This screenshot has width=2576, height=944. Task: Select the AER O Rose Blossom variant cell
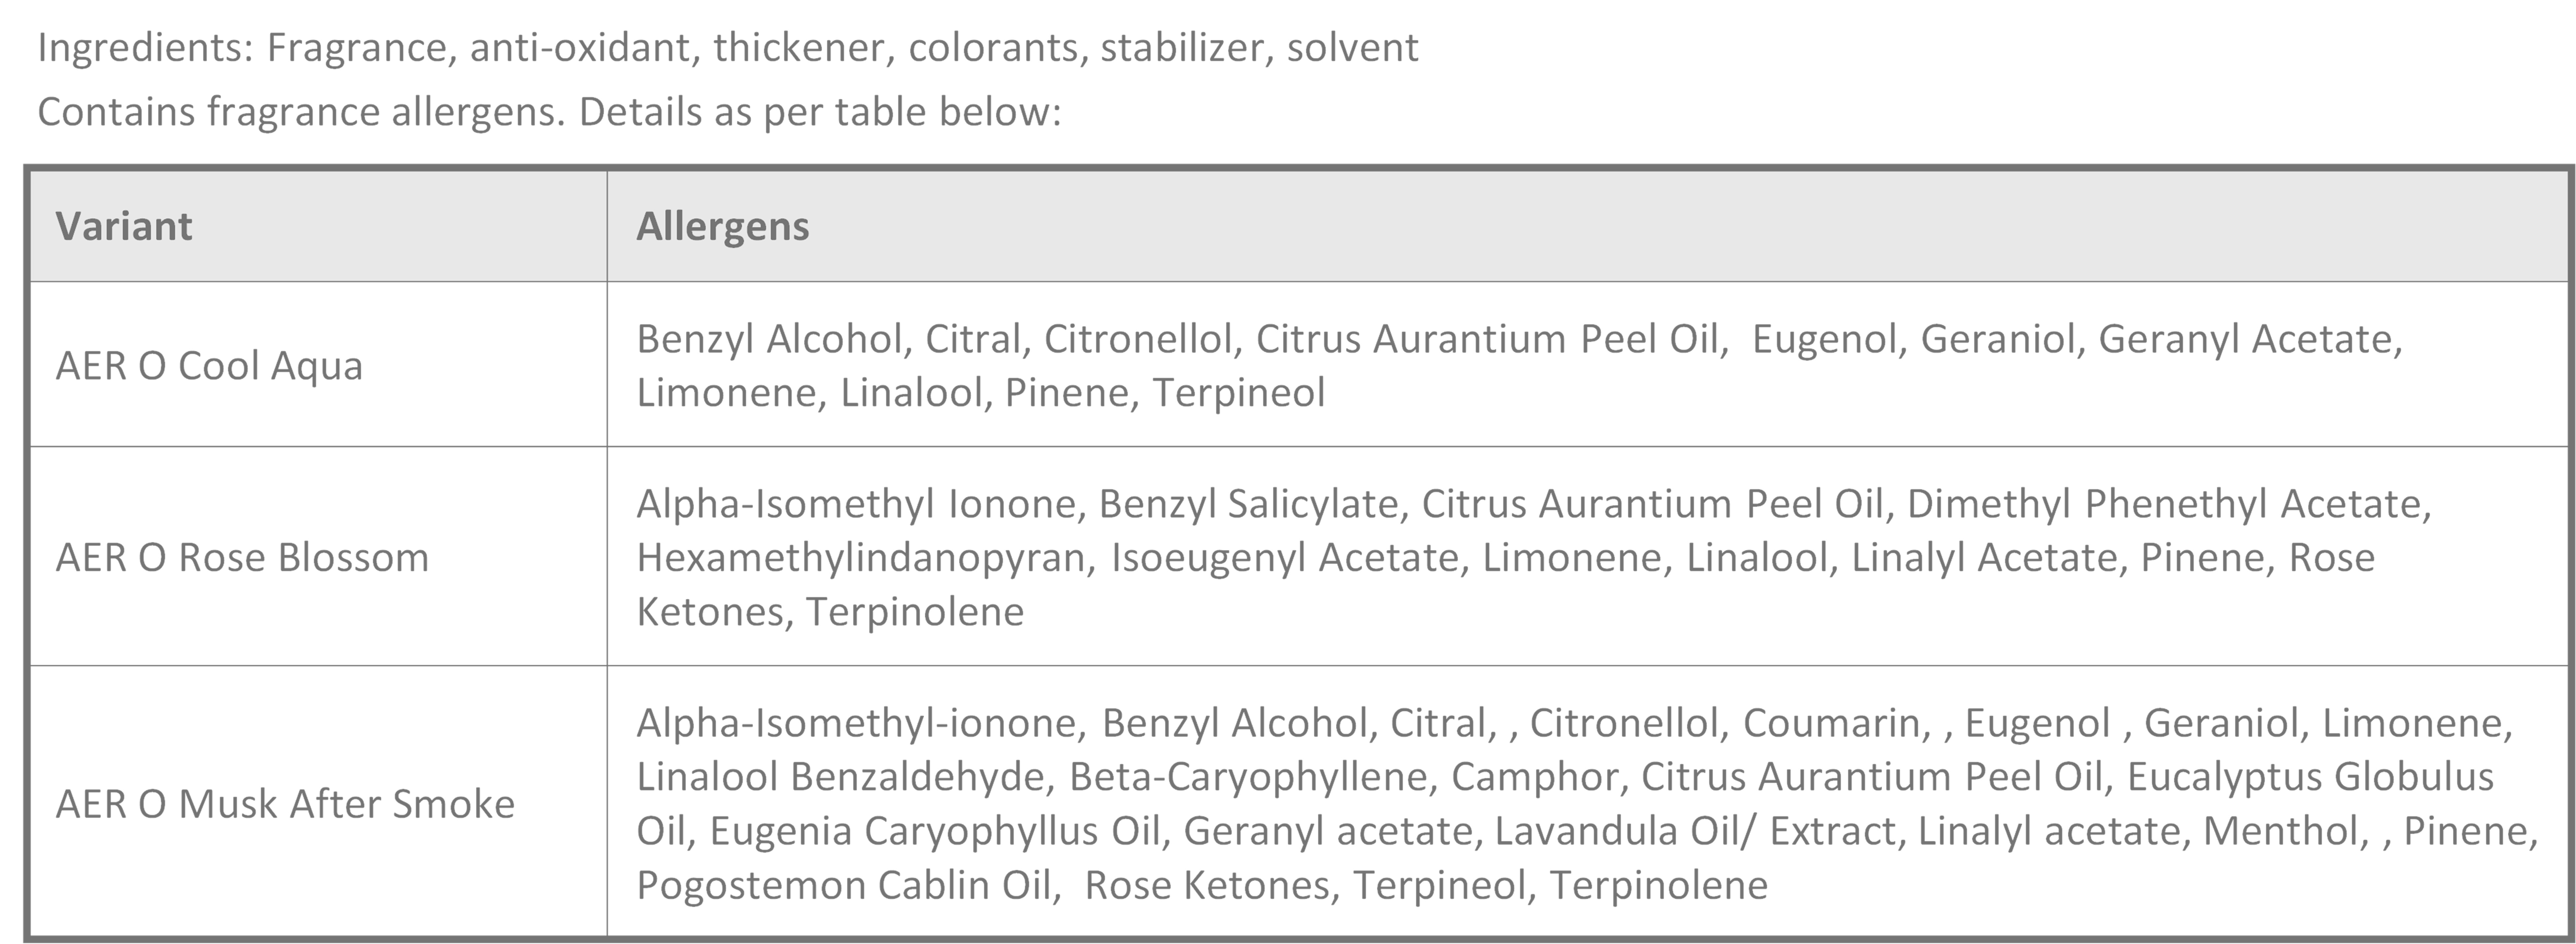[242, 558]
